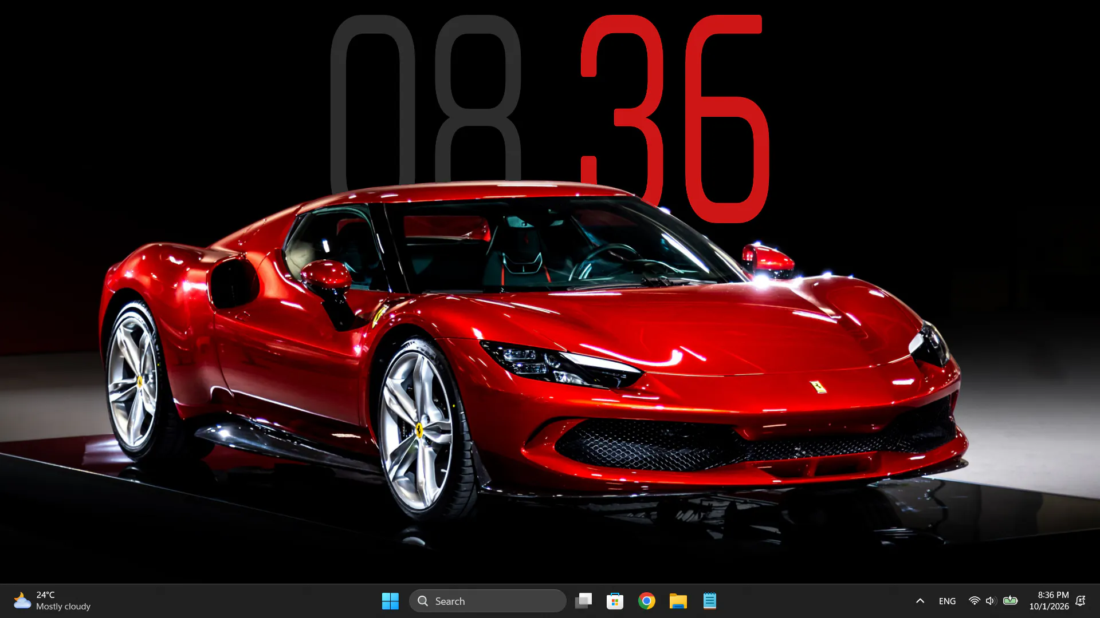Open the Notepad app on the taskbar
Viewport: 1100px width, 618px height.
pos(710,601)
